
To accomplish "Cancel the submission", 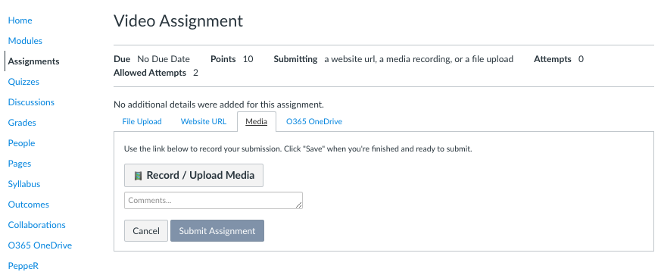I will pyautogui.click(x=146, y=231).
